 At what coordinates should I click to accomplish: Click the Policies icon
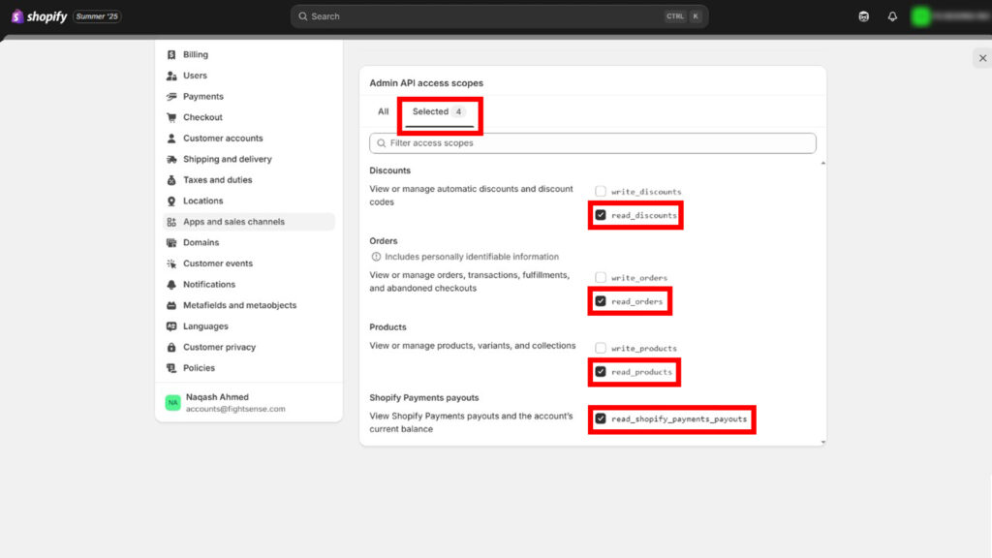point(171,368)
